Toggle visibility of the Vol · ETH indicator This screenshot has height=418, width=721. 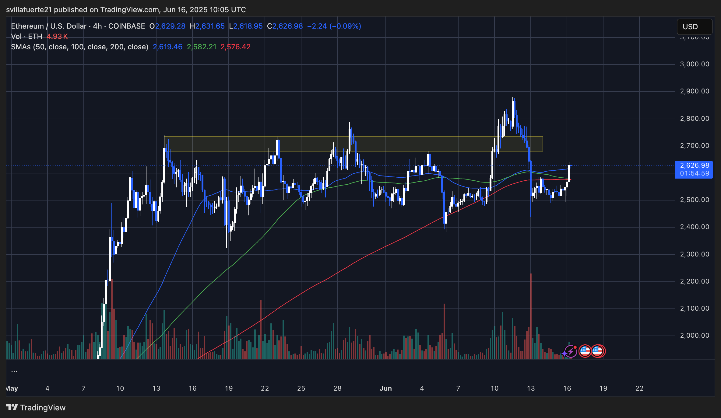click(27, 37)
